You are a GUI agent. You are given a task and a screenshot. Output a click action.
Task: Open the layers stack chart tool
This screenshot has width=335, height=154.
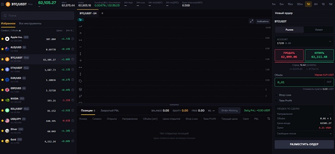coord(80,89)
